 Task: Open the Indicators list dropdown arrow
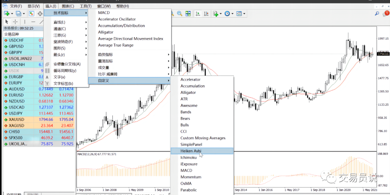221,13
